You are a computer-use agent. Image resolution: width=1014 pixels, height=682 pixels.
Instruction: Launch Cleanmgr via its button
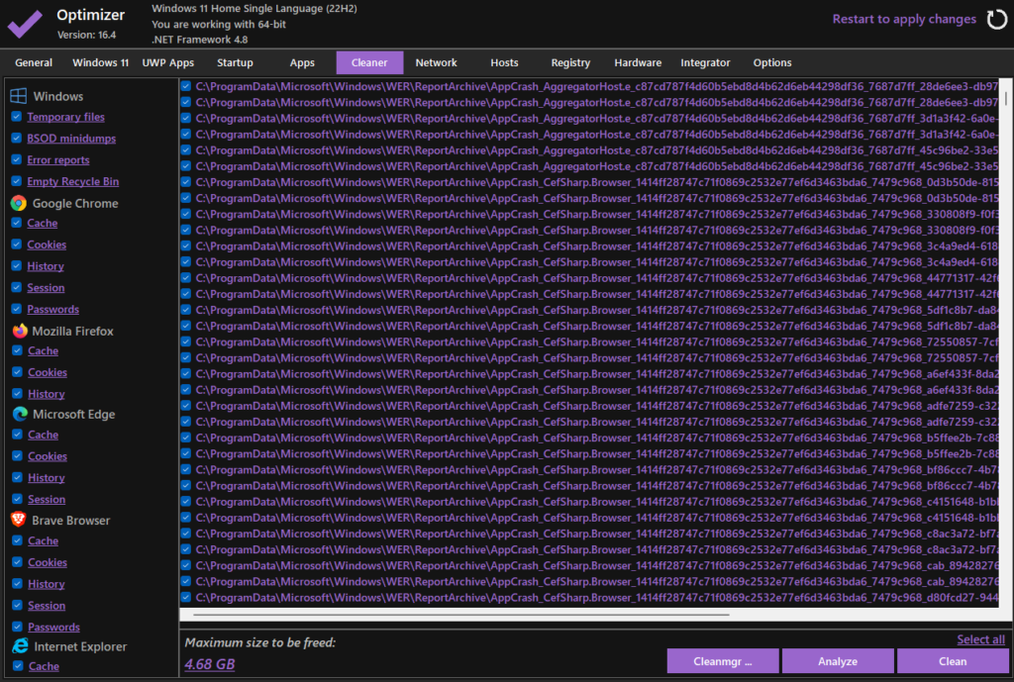point(722,661)
